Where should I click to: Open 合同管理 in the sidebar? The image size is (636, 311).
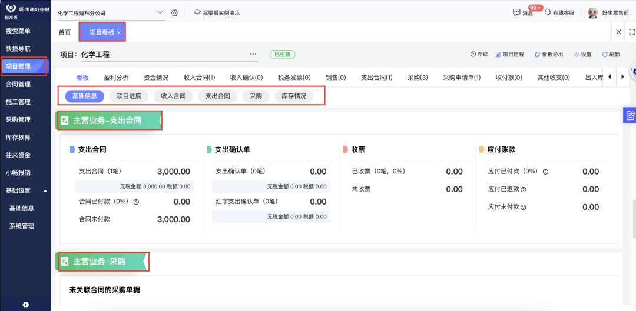pyautogui.click(x=18, y=84)
